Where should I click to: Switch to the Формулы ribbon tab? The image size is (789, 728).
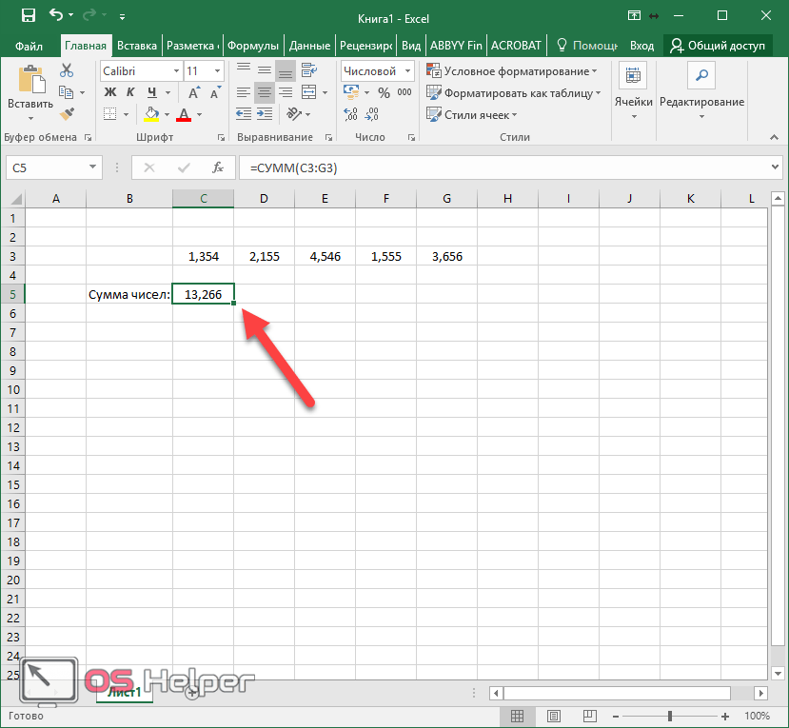(254, 45)
